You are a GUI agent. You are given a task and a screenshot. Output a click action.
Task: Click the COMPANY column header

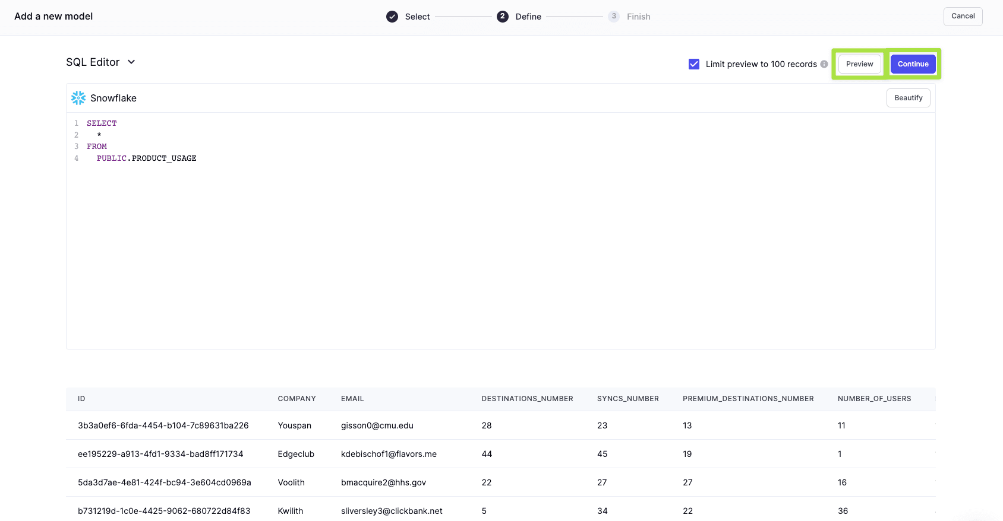tap(297, 399)
